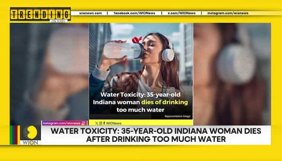This screenshot has height=161, width=282.
Task: Click the red bottle cap loop
Action: click(137, 40)
